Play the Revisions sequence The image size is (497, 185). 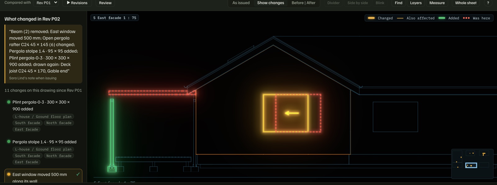[x=77, y=3]
